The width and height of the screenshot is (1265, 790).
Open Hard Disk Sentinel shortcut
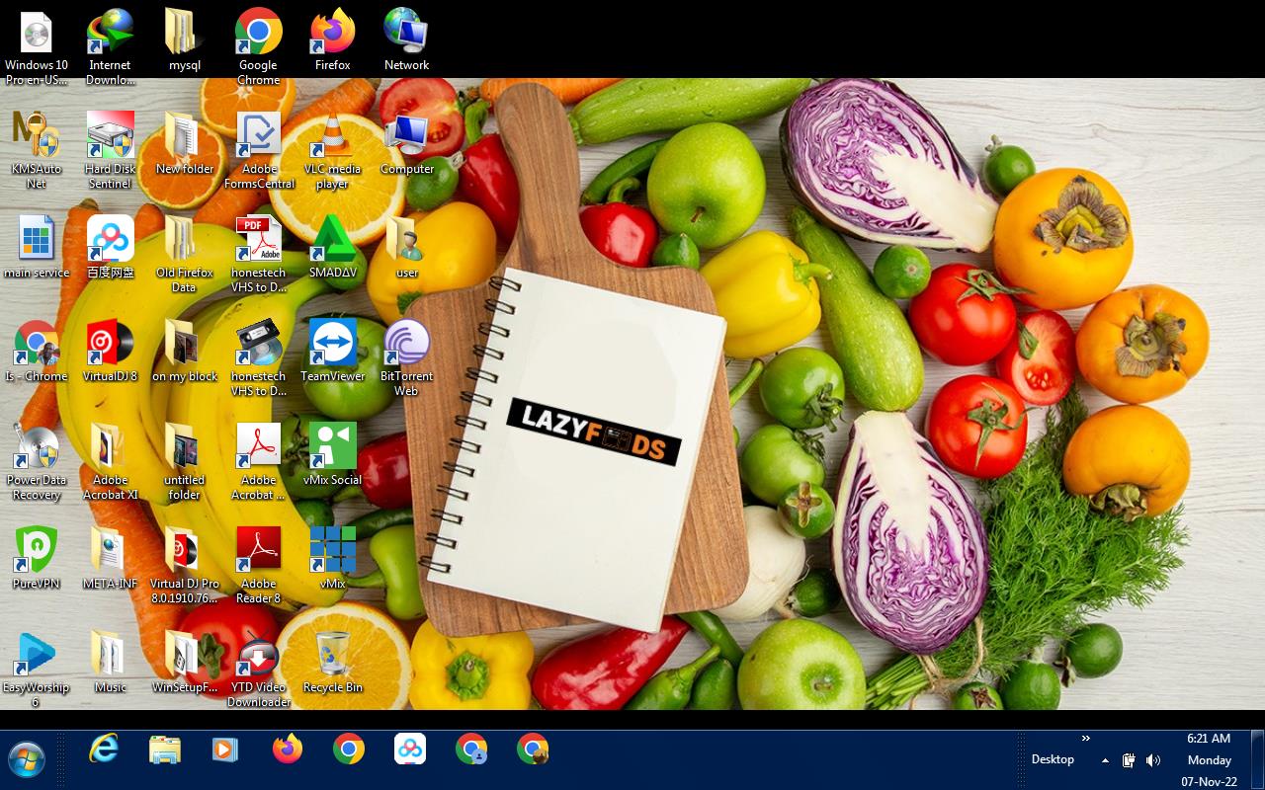[110, 139]
